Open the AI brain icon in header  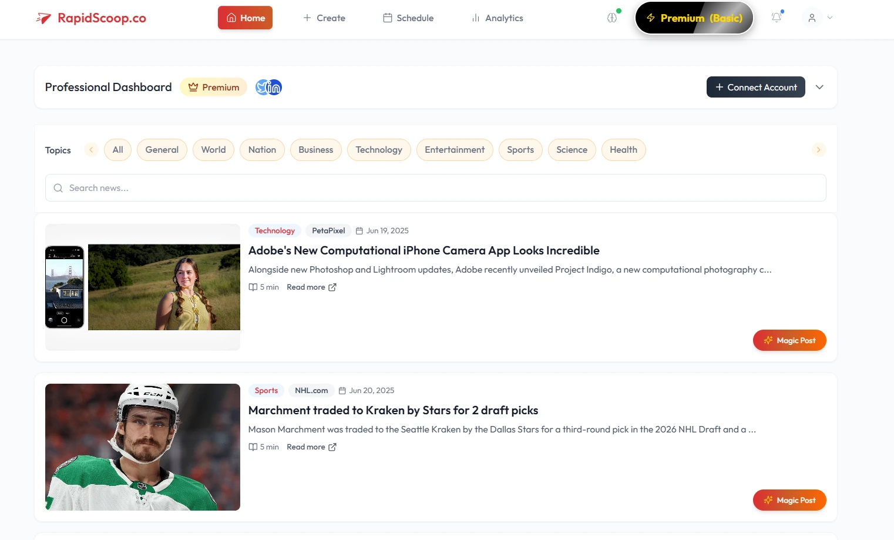coord(612,18)
